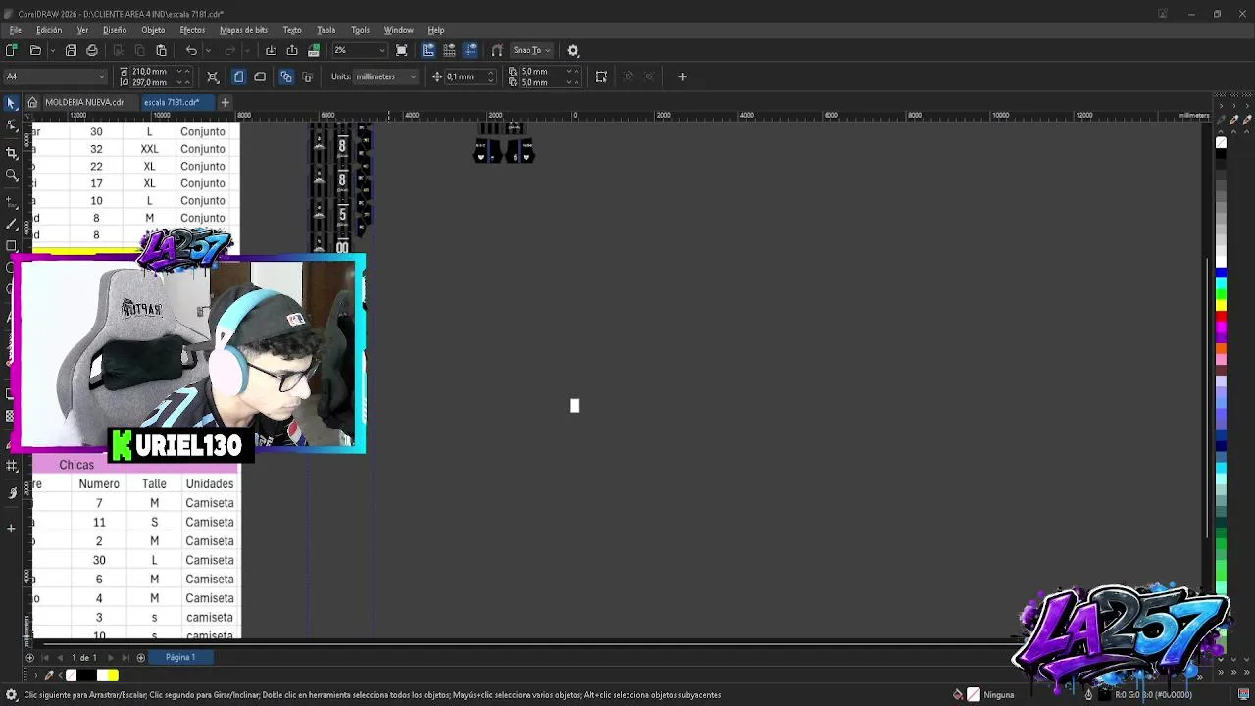Add a new page with the plus icon
Screen dimensions: 1255x706
[140, 658]
